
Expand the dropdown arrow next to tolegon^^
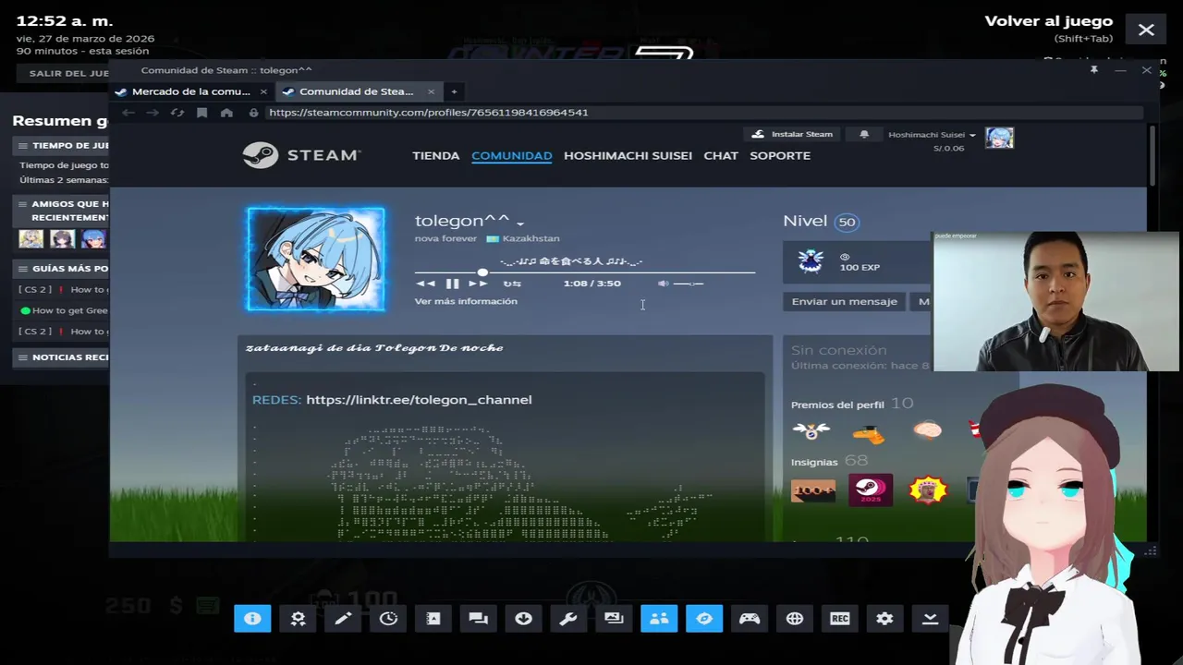520,224
